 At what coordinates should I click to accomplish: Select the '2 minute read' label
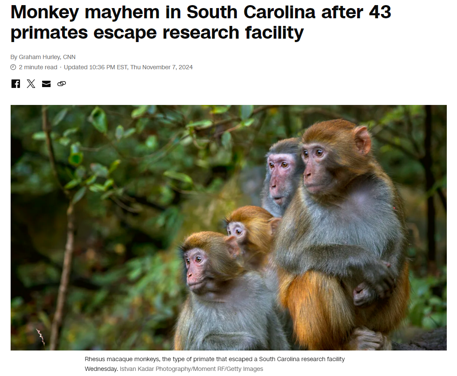(38, 67)
